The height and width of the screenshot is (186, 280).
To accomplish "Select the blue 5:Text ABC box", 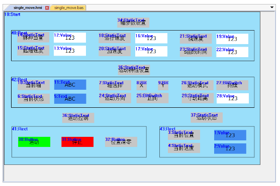I will [70, 99].
